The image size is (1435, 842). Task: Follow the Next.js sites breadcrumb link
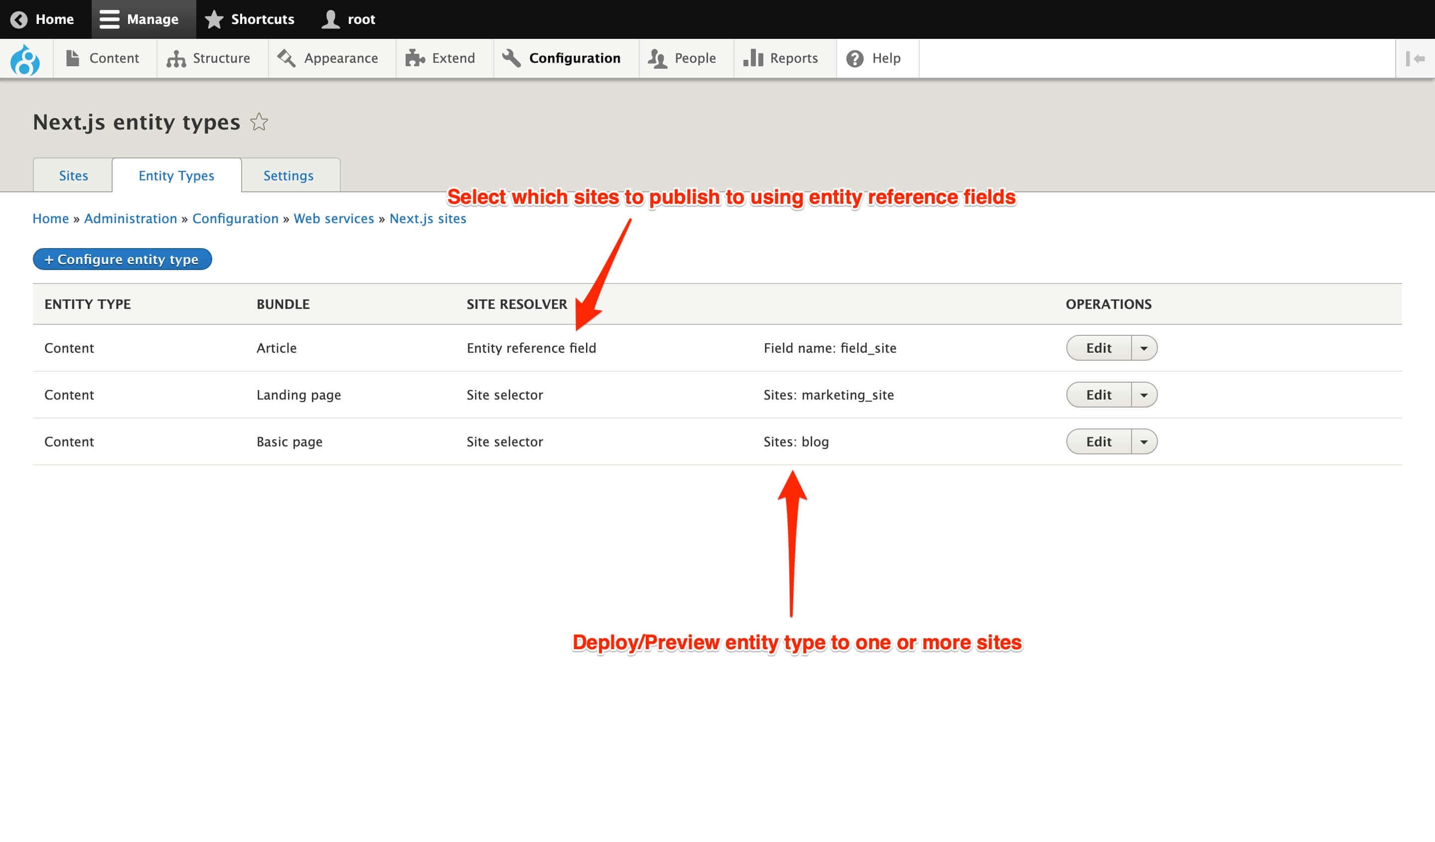(428, 219)
